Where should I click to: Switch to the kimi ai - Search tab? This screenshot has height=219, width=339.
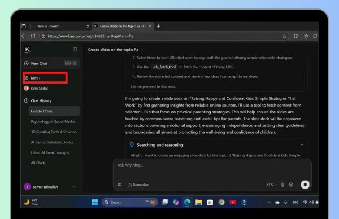pyautogui.click(x=59, y=26)
